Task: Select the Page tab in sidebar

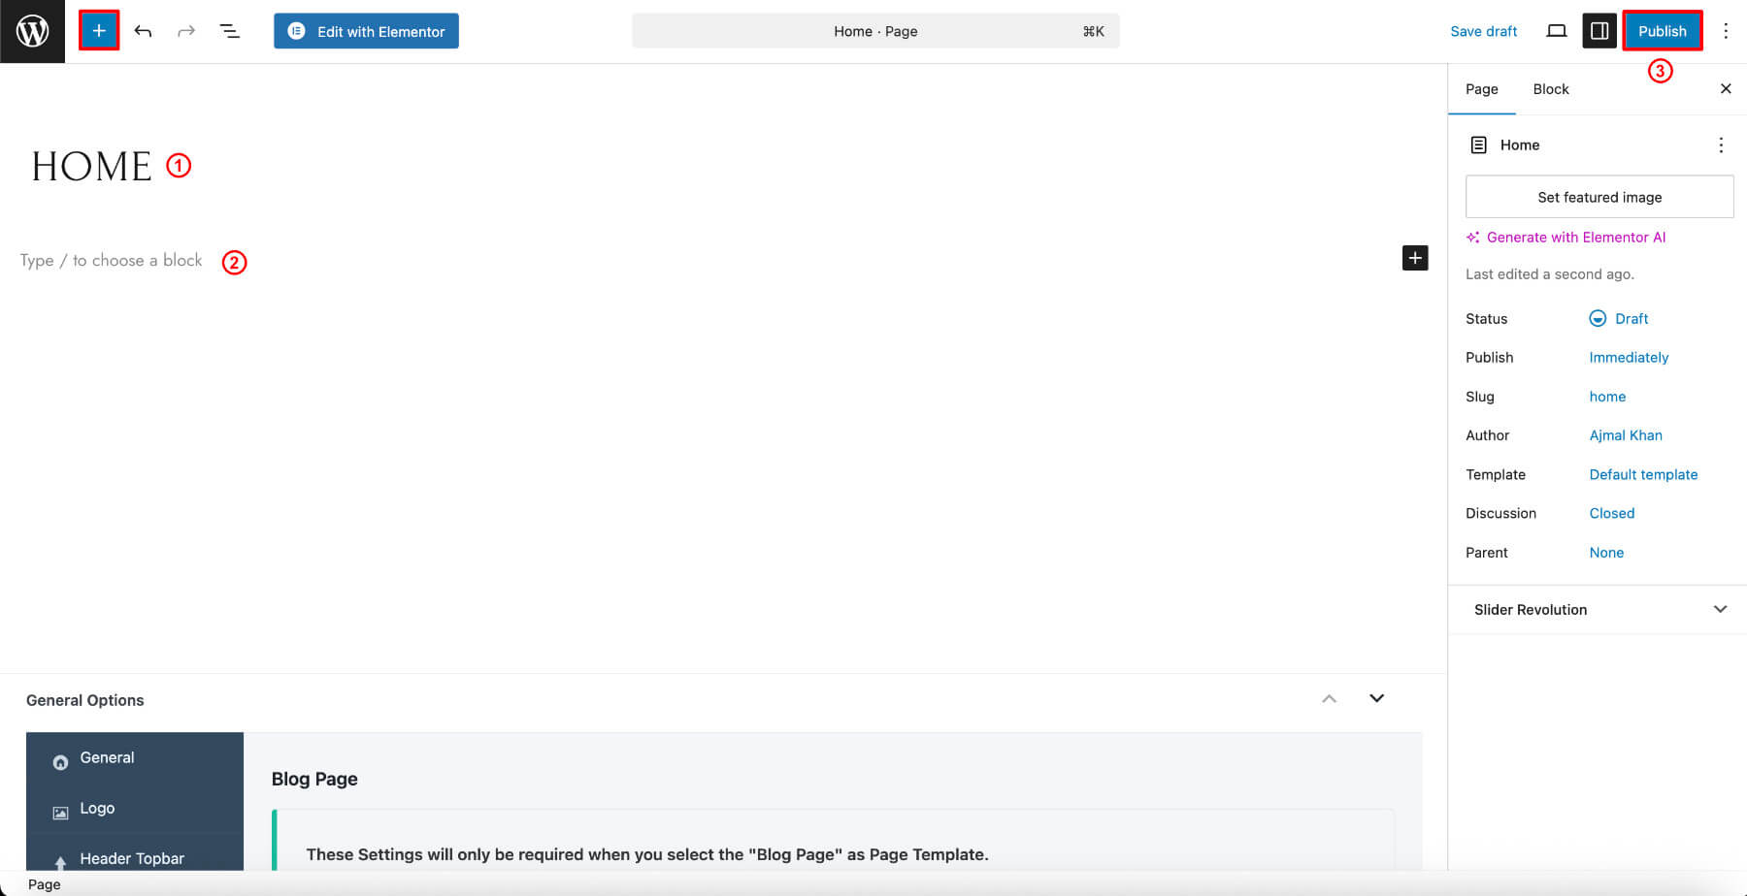Action: click(1481, 88)
